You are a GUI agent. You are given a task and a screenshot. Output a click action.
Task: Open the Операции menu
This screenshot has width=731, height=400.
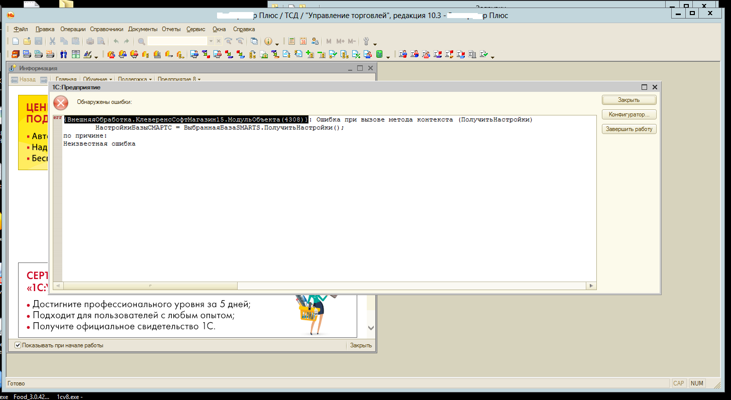click(73, 29)
